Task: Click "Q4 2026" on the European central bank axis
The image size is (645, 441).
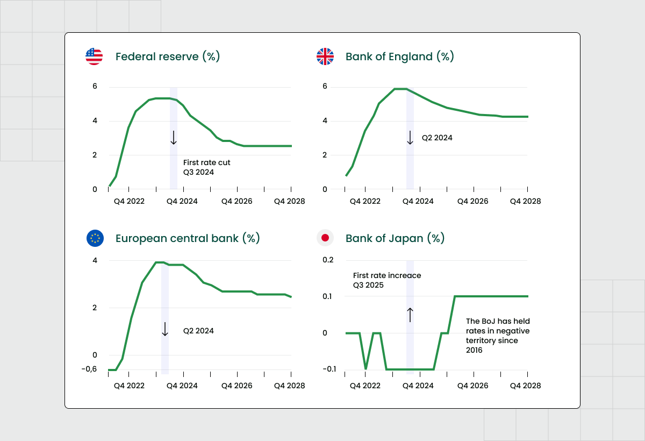Action: [236, 386]
